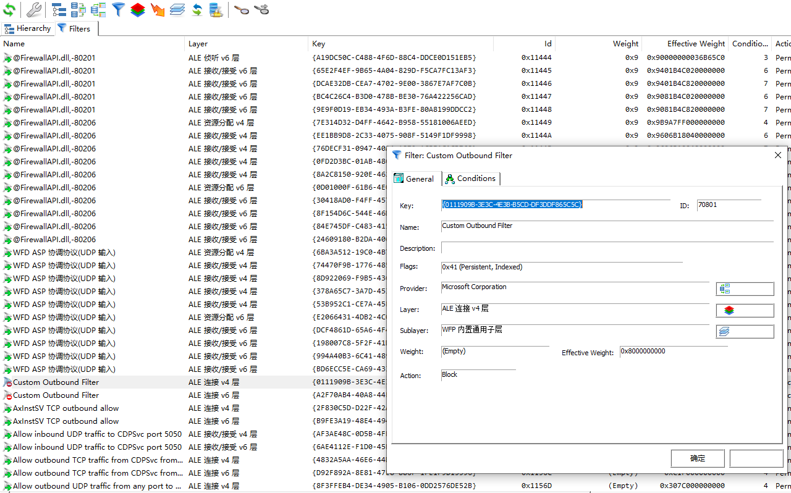Open the Layer picker beside the Layer field
Viewport: 791px width, 493px height.
pyautogui.click(x=745, y=310)
